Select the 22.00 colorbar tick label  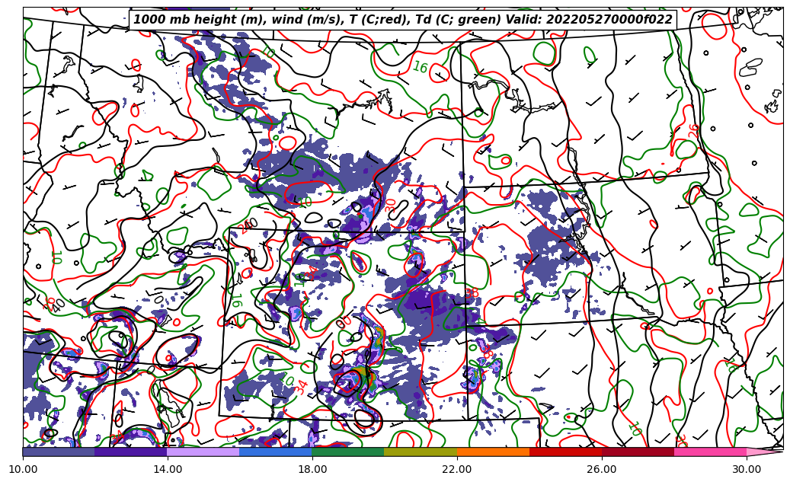(457, 469)
